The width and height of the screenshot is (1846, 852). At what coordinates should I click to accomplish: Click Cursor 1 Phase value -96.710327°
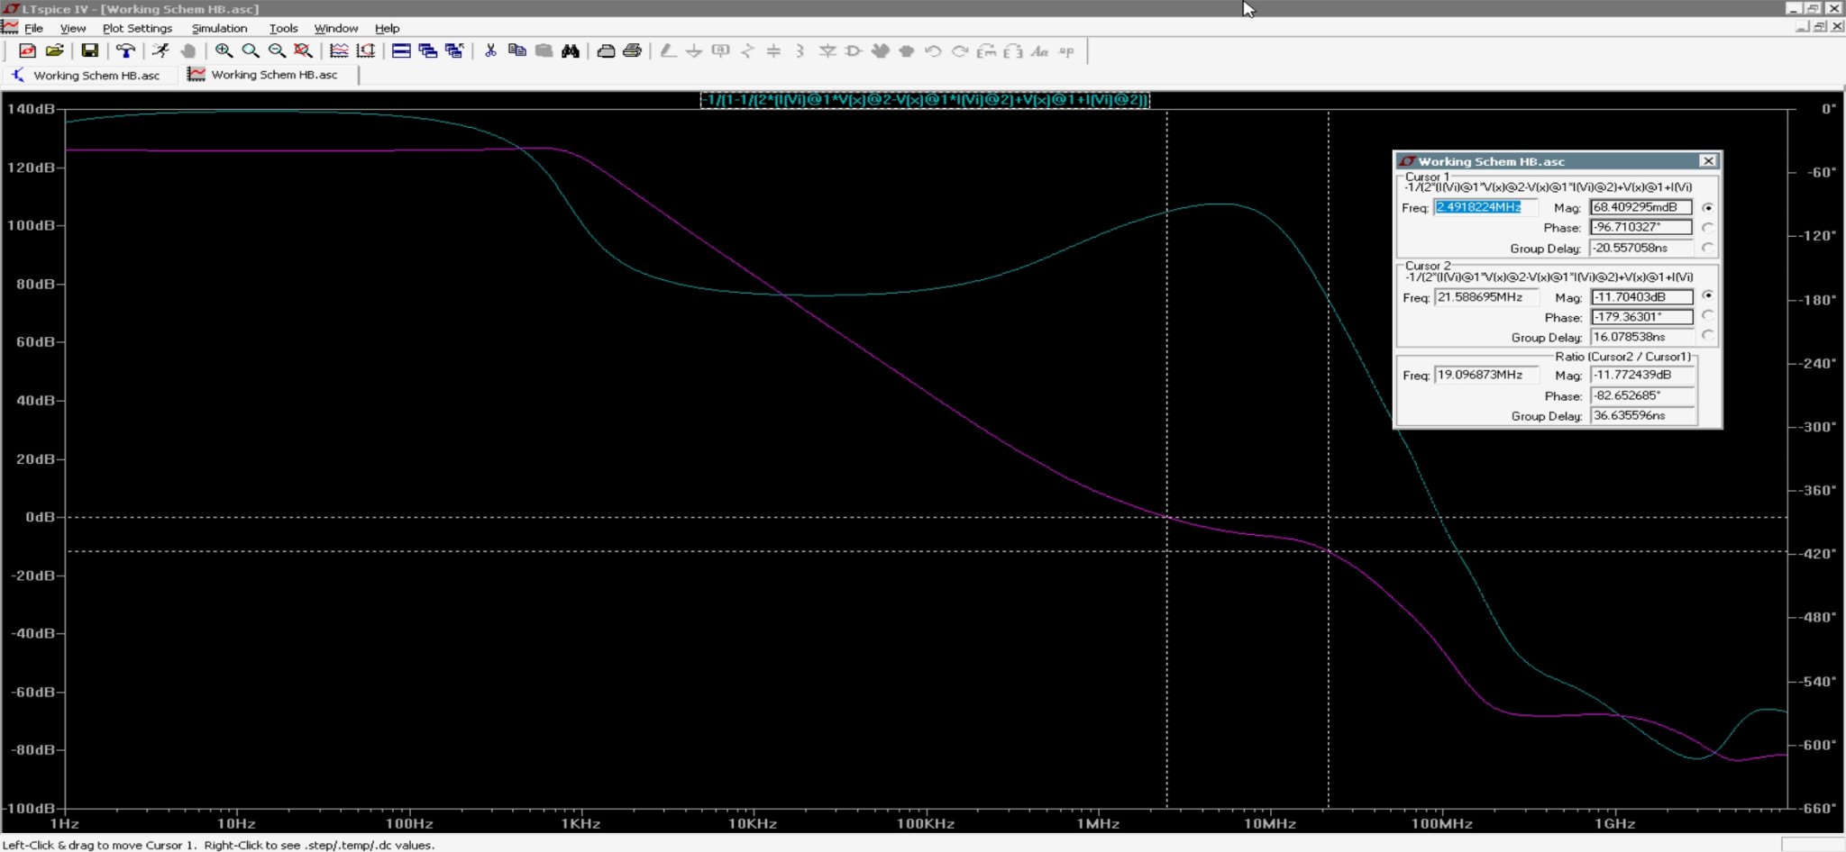[1641, 227]
